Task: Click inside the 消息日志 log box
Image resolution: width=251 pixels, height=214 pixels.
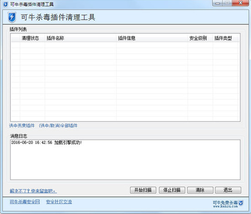Action: [x=125, y=160]
